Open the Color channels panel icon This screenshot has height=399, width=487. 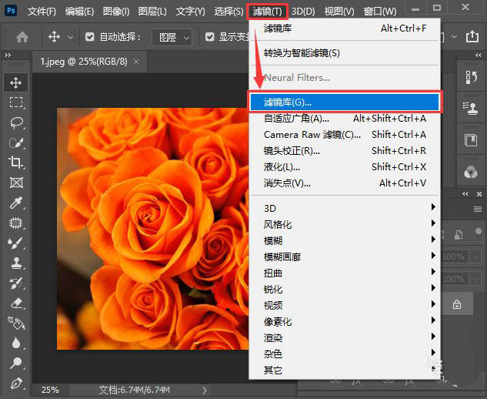[x=471, y=172]
